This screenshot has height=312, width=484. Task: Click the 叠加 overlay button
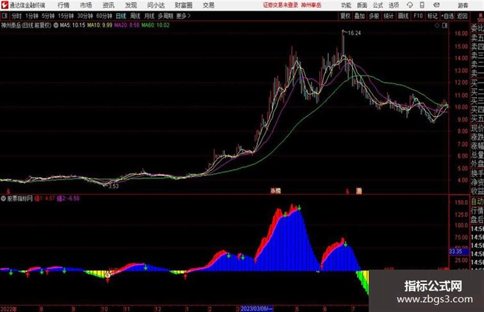[360, 16]
